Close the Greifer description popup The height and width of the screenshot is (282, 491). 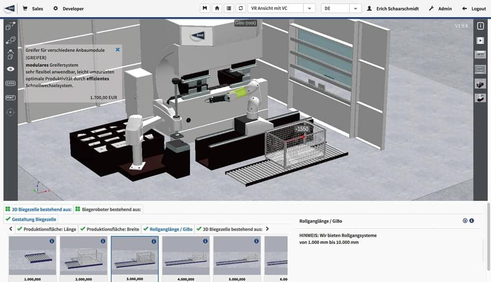click(x=118, y=50)
